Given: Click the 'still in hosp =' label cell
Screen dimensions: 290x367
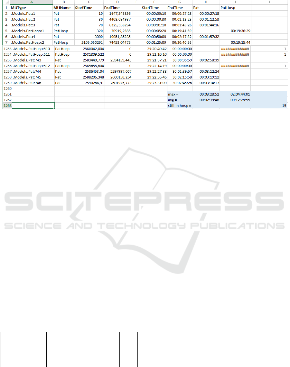Looking at the screenshot, I should (x=179, y=106).
